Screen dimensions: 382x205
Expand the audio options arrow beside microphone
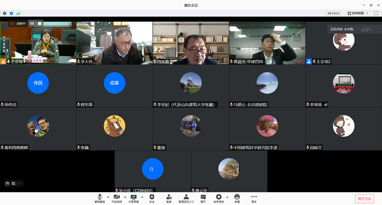click(108, 196)
